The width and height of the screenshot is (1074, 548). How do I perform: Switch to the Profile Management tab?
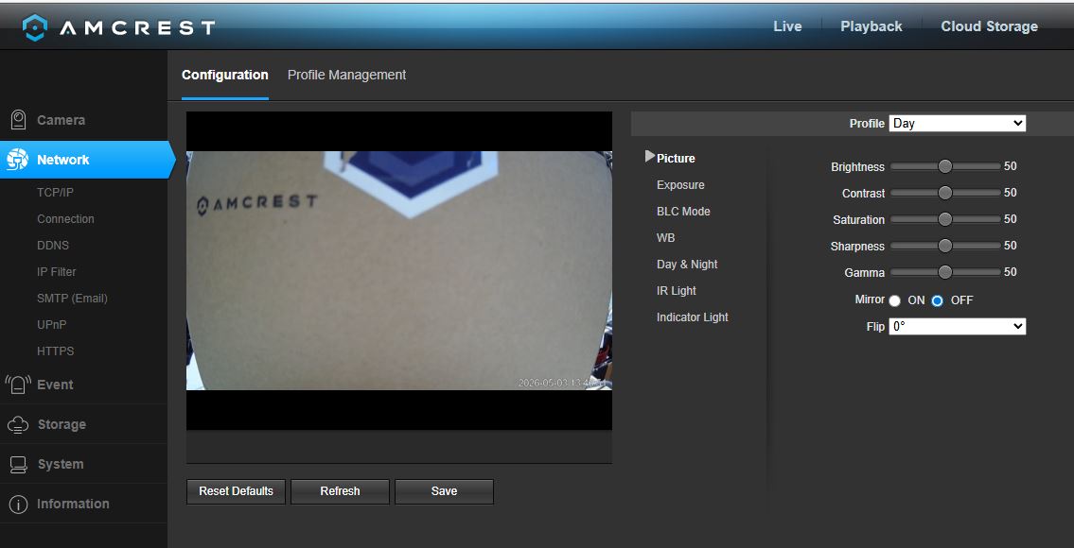(346, 75)
